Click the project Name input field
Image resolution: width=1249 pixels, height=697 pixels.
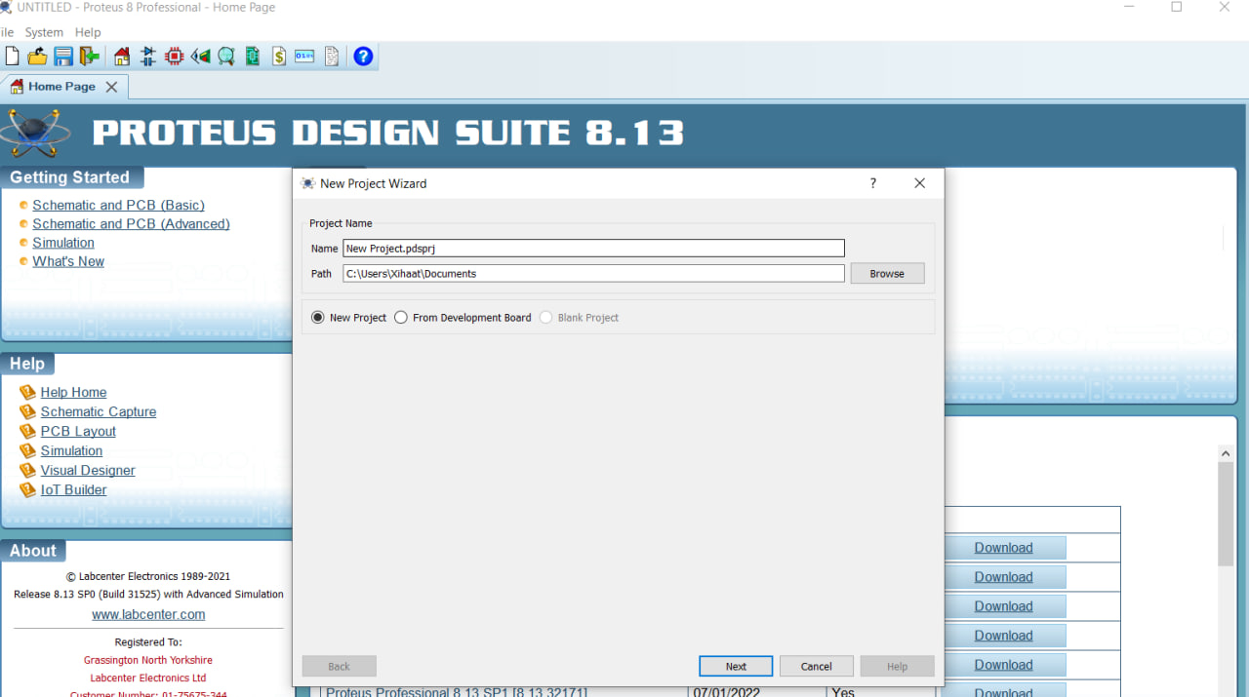pos(593,249)
